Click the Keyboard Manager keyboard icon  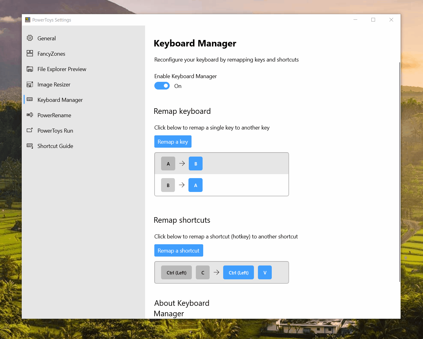(30, 99)
